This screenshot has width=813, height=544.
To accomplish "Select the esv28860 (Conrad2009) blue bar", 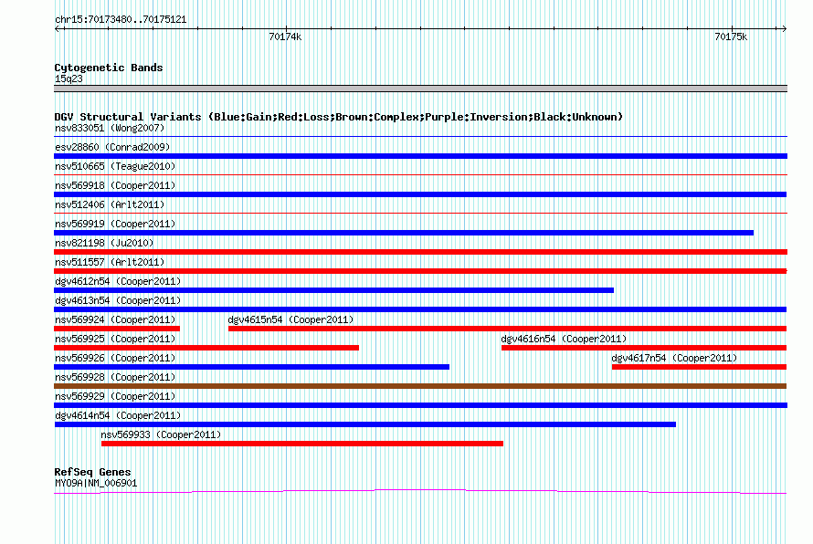I will pos(420,156).
